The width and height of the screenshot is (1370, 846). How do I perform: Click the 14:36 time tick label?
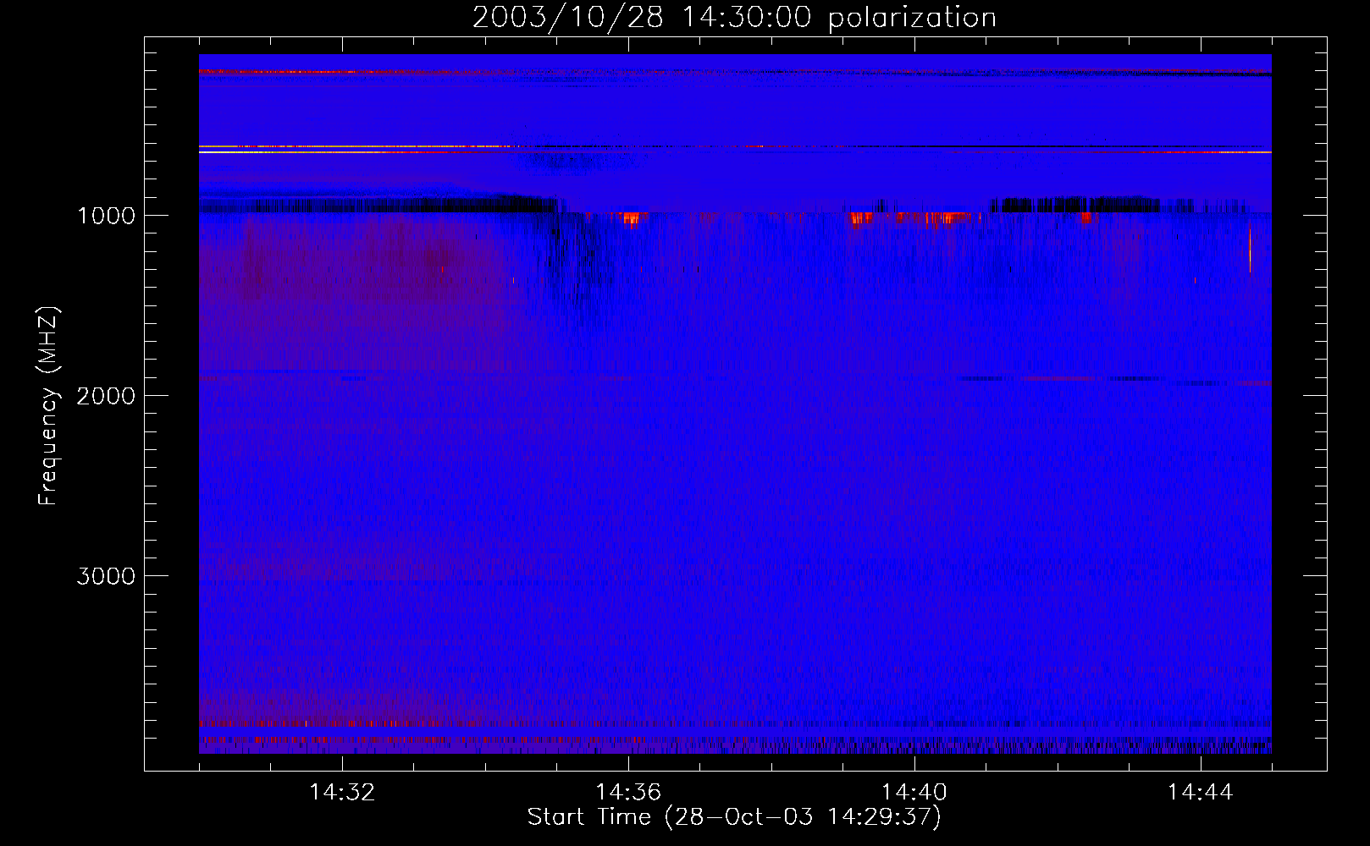coord(628,793)
